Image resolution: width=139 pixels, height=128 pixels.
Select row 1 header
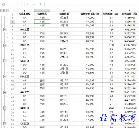13,14
